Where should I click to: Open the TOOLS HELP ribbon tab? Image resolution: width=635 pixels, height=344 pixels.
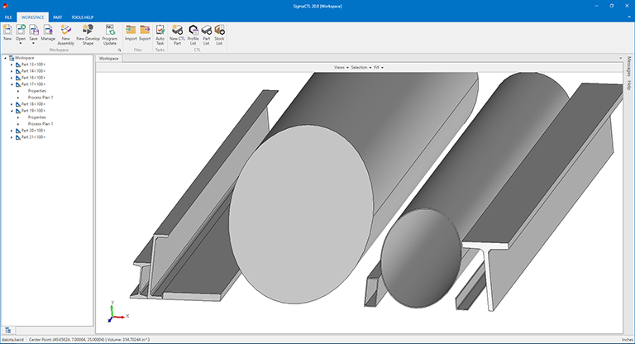82,17
